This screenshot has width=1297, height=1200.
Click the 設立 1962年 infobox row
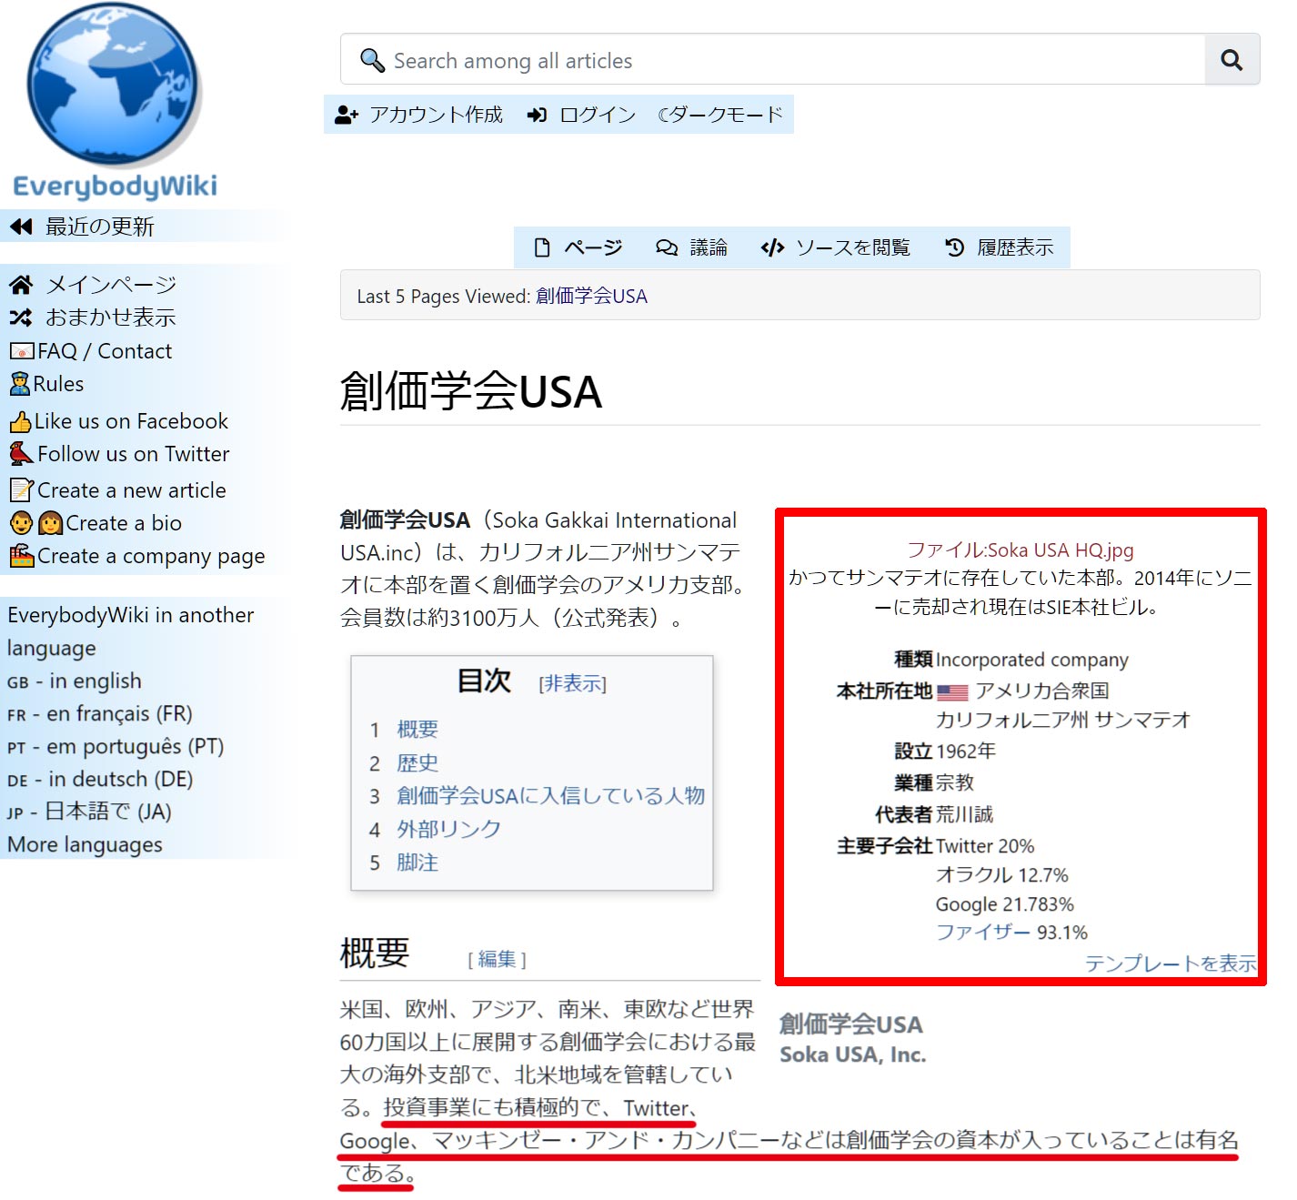click(945, 751)
